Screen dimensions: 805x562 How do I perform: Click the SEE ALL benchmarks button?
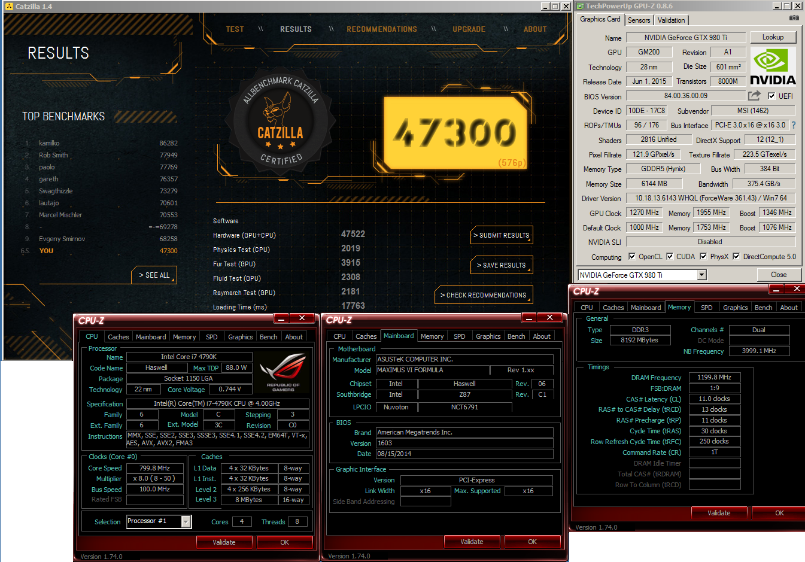[154, 275]
